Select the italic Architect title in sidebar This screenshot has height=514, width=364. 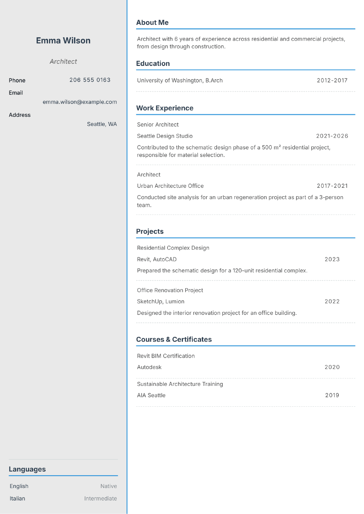(63, 62)
